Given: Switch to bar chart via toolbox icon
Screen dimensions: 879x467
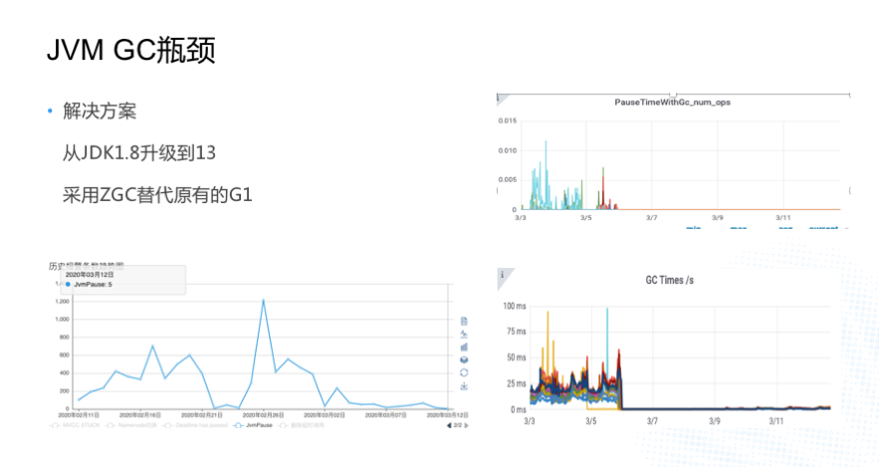Looking at the screenshot, I should click(464, 347).
